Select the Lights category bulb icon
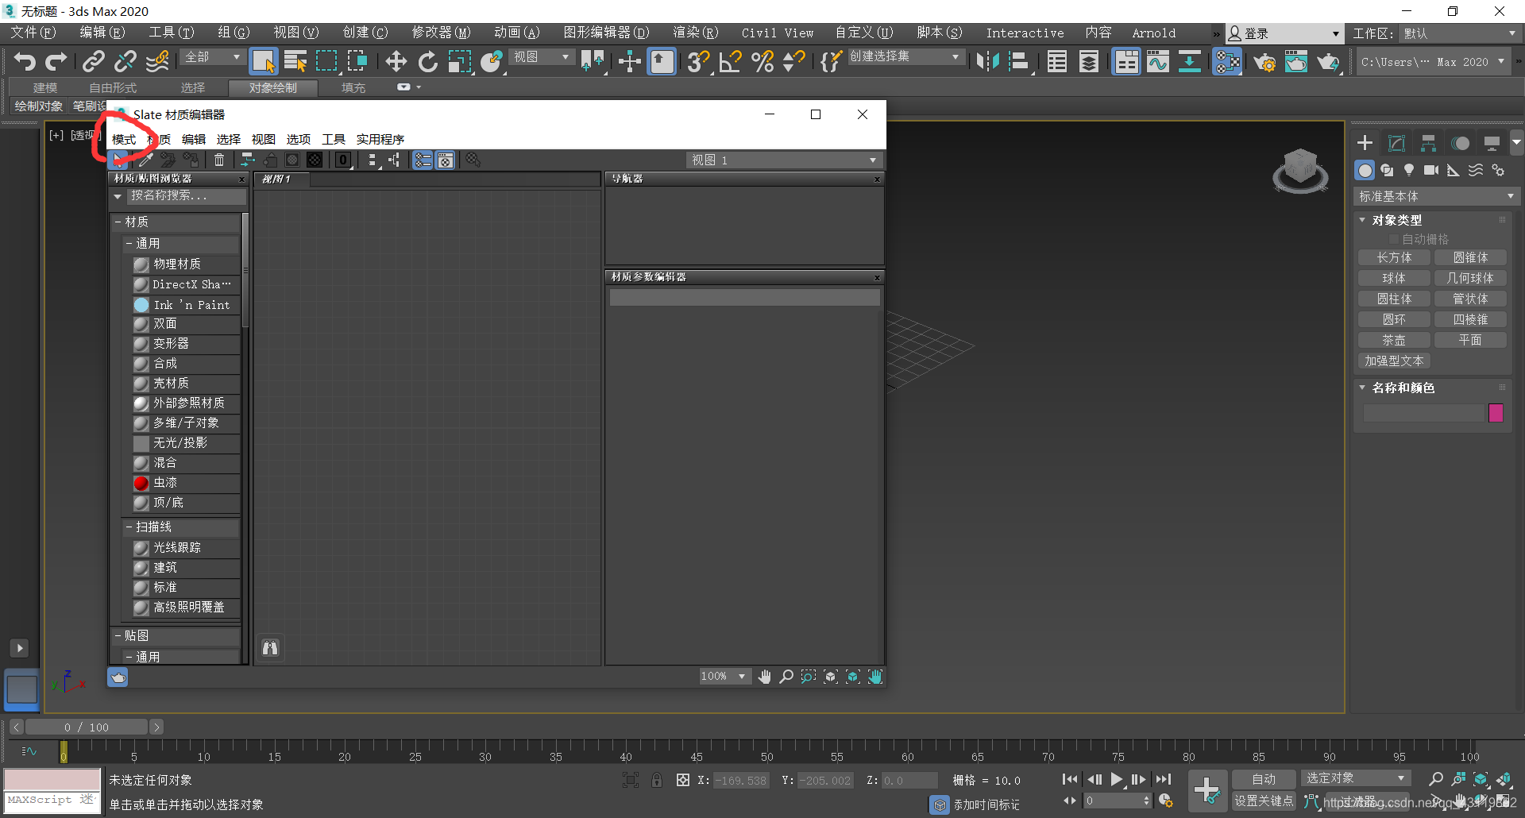1525x818 pixels. tap(1409, 170)
